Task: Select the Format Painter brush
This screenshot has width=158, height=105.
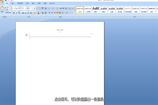Action: click(x=6, y=13)
